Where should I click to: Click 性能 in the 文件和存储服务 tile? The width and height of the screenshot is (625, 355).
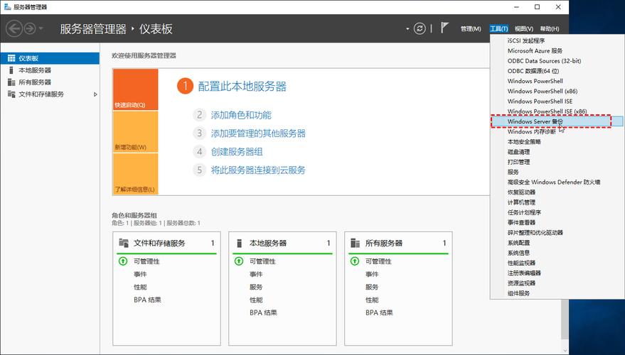coord(140,287)
